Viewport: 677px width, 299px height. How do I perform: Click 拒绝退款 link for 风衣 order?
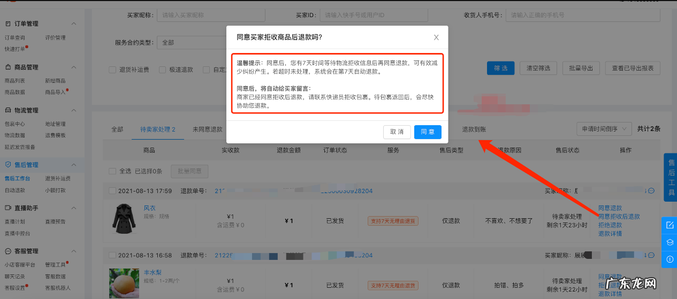click(610, 225)
